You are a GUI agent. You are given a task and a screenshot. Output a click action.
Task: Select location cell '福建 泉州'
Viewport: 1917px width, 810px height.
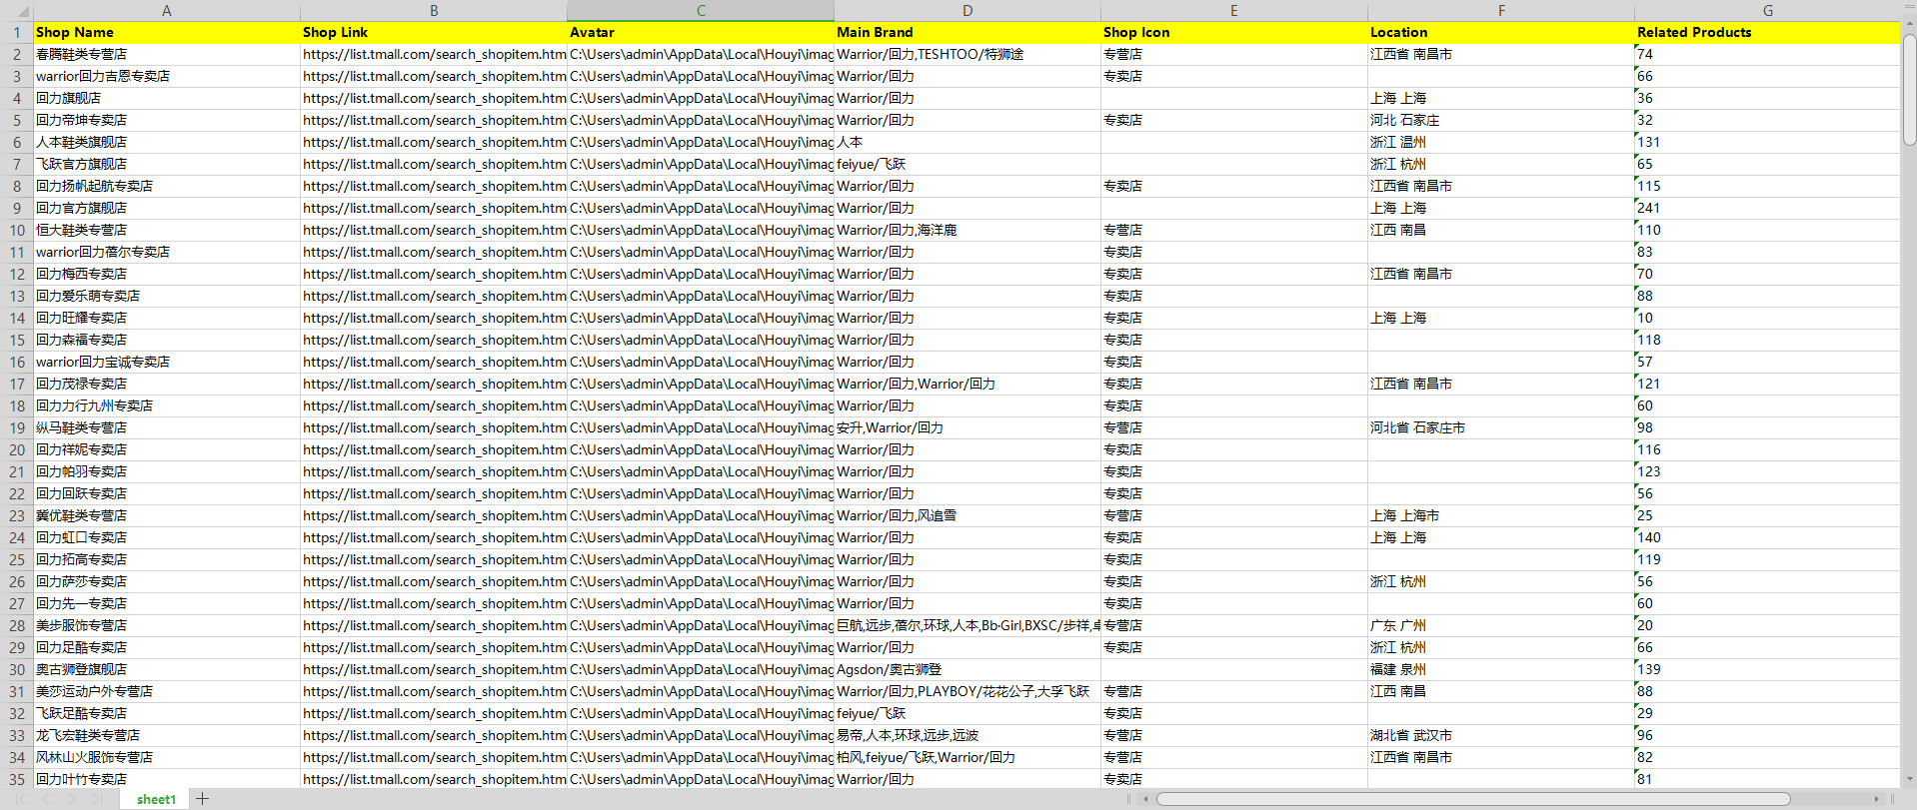pos(1501,669)
